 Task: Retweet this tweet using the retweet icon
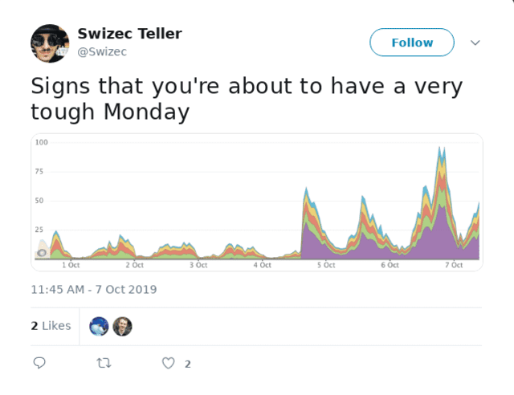[x=104, y=364]
